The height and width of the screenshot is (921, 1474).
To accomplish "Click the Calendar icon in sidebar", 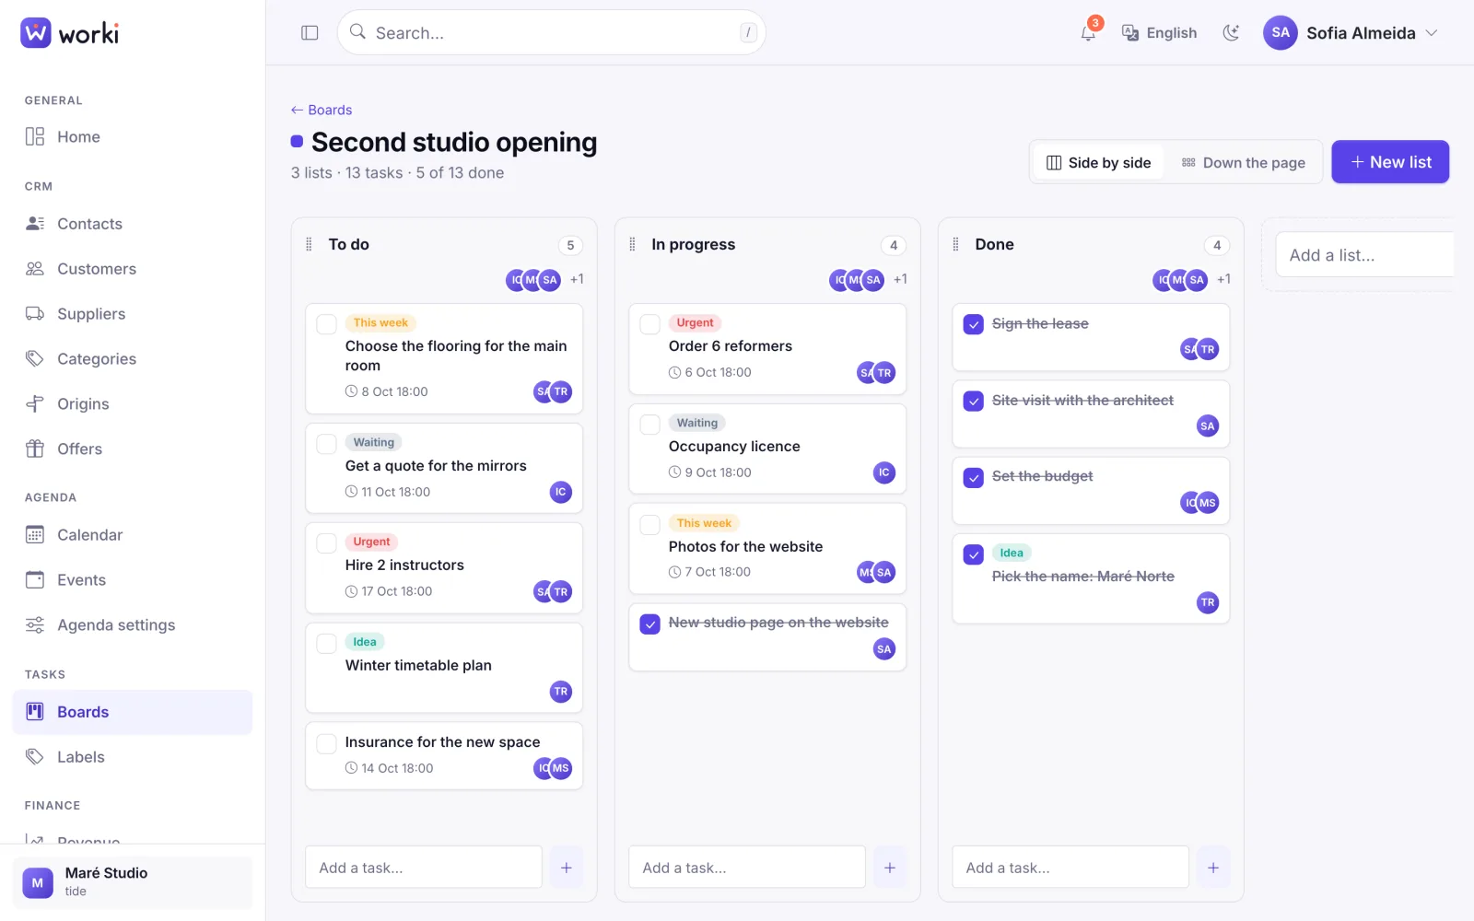I will (x=35, y=535).
